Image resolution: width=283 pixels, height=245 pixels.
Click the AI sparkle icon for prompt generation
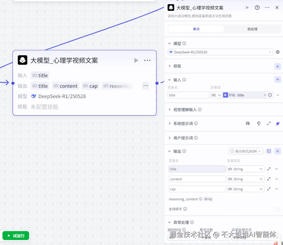coord(277,123)
